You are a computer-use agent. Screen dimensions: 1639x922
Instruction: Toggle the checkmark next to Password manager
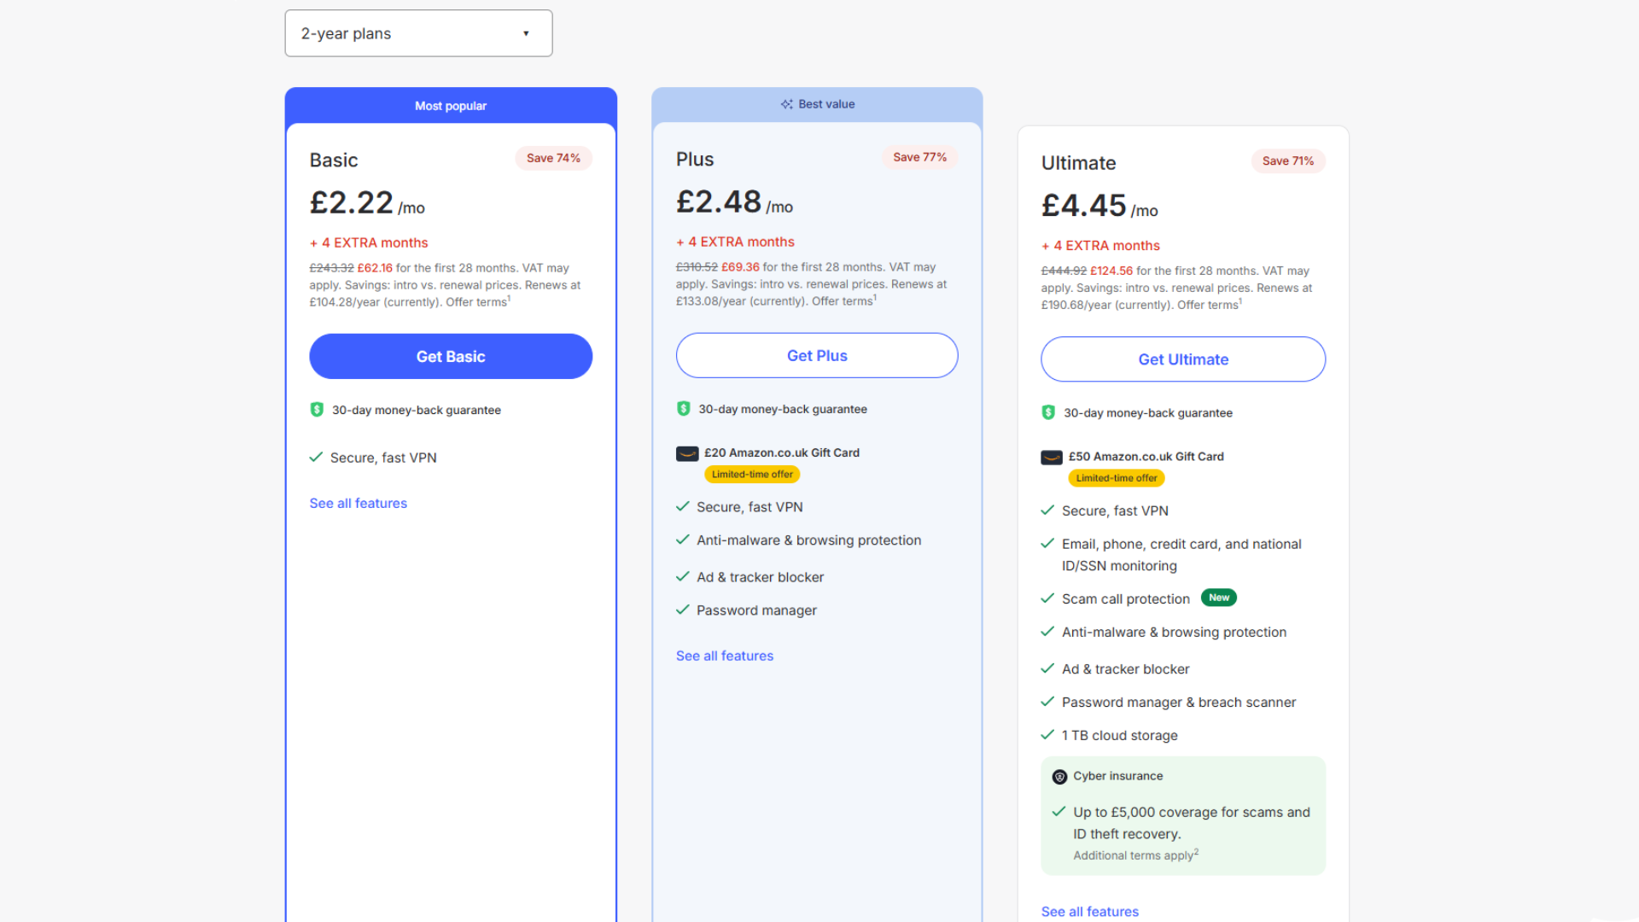[682, 610]
